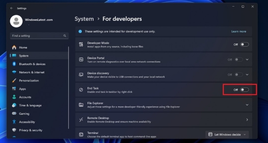Click the Remote Desktop icon
The height and width of the screenshot is (143, 268).
81,119
